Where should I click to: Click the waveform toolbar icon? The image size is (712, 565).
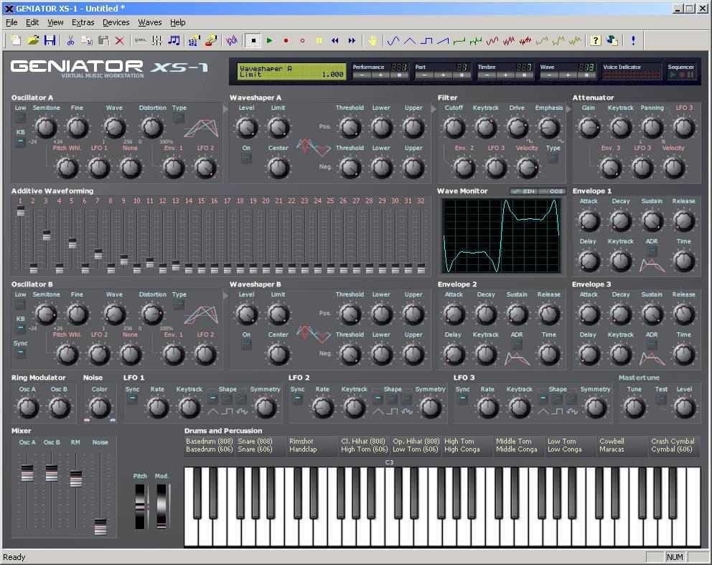click(x=232, y=40)
